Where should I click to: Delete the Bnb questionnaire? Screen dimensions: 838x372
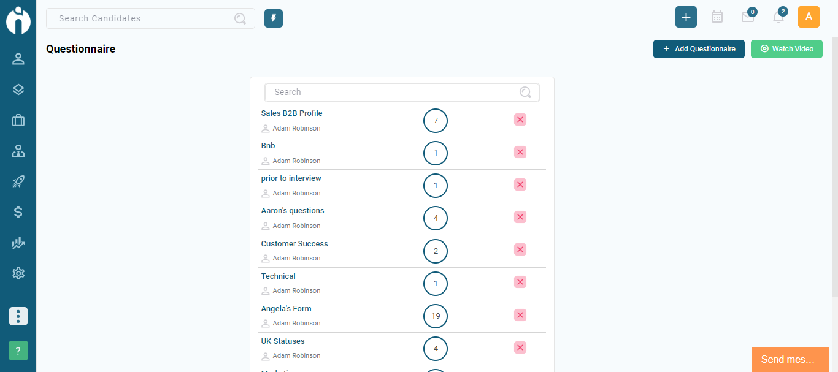pos(520,152)
